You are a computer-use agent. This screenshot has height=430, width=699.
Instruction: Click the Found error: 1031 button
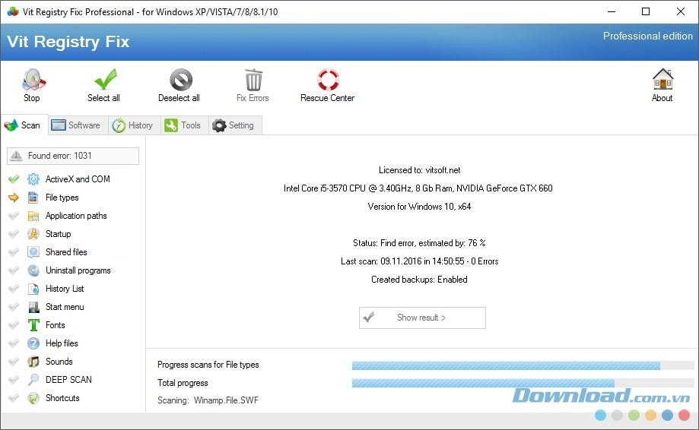point(73,156)
